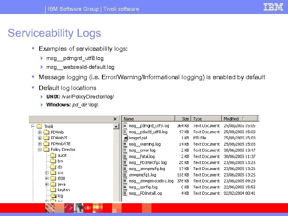The image size is (288, 216).
Task: Click the PDWeb folder icon
Action: [x=46, y=132]
